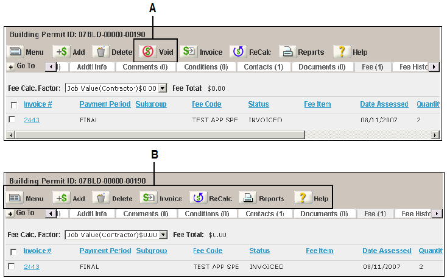Open invoice number 2443 link in upper table
Viewport: 447px width, 278px height.
(32, 120)
